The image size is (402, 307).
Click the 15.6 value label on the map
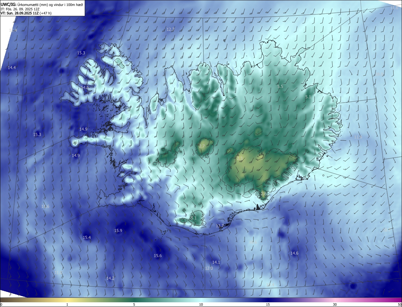pos(158,256)
